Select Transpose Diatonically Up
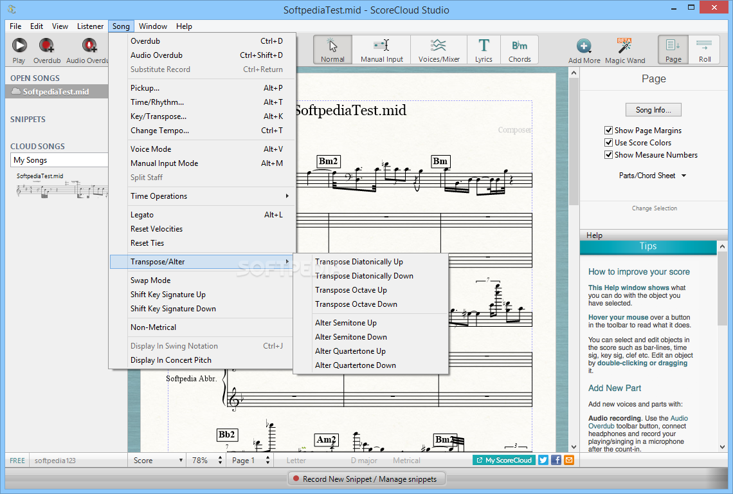This screenshot has height=494, width=733. pos(370,262)
